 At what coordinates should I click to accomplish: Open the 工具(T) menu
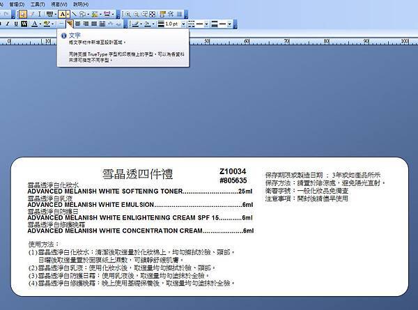click(x=38, y=4)
